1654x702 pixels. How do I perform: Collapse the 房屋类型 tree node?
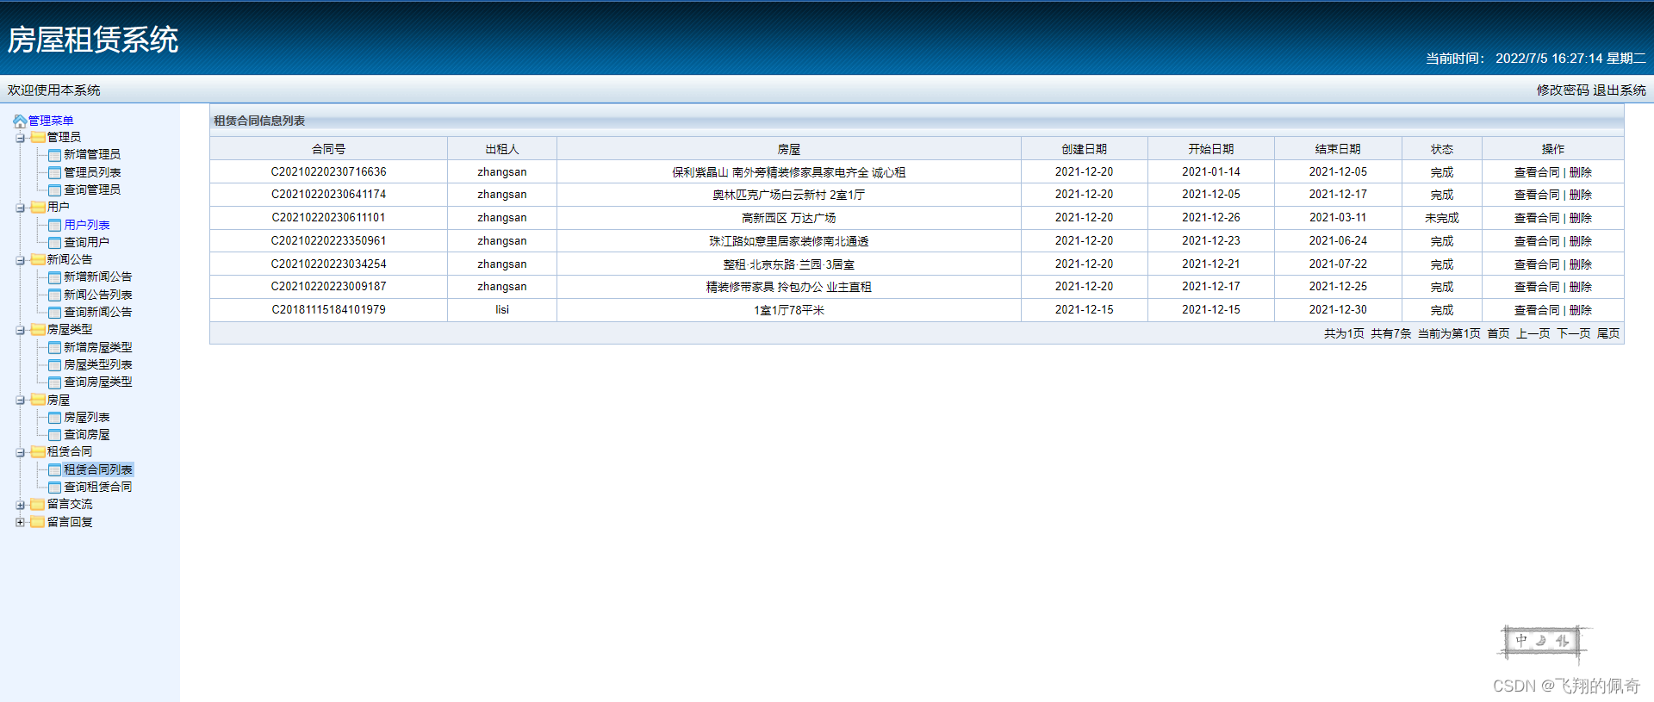(20, 330)
